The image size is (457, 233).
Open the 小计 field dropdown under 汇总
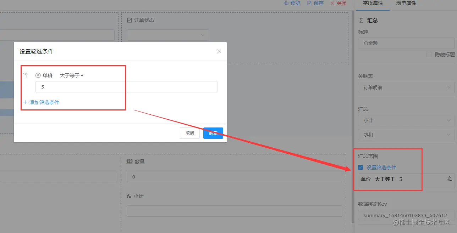pyautogui.click(x=406, y=120)
